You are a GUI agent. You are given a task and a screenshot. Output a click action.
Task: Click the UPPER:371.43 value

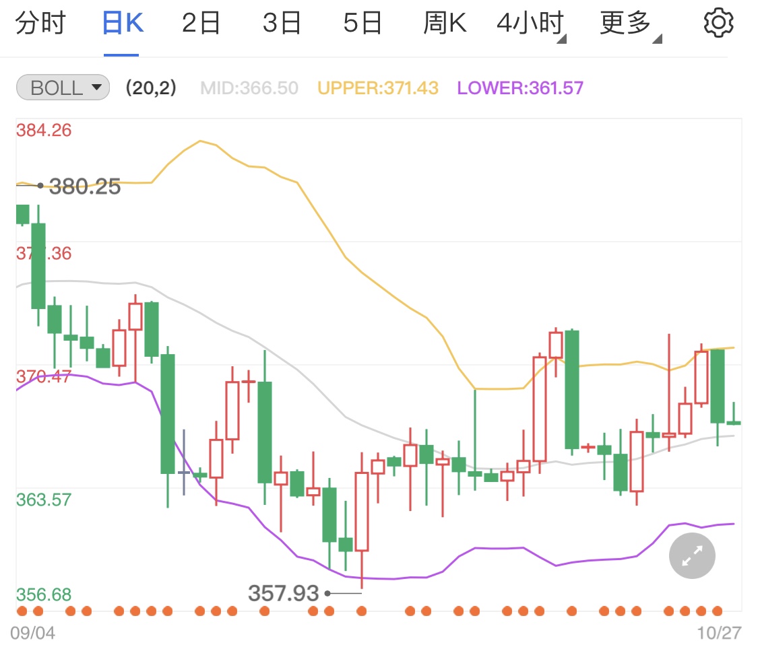[x=378, y=88]
